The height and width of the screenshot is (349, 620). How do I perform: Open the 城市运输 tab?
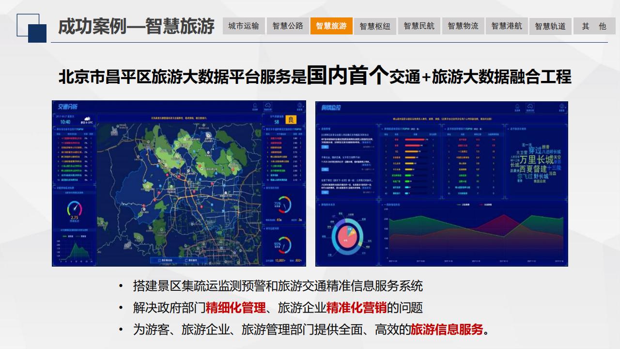[244, 26]
